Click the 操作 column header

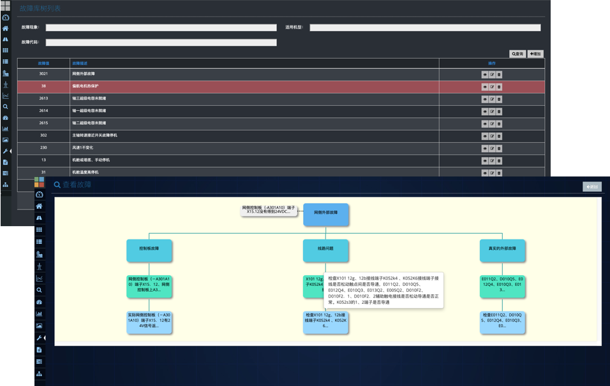492,63
